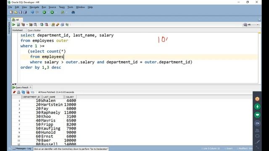Click the Refresh icon in Query Result toolbar
The height and width of the screenshot is (151, 269).
tap(23, 92)
